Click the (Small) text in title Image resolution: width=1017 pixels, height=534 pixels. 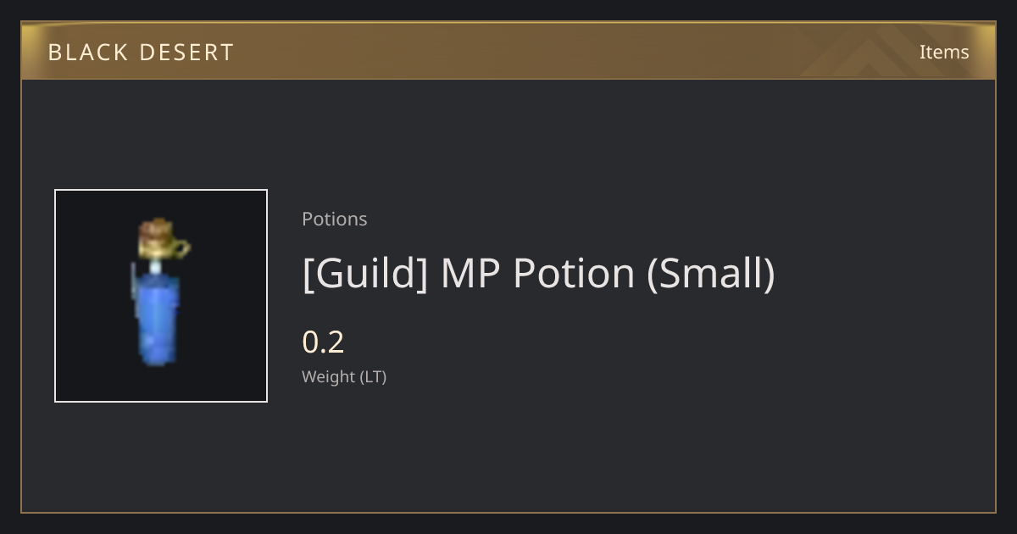click(x=711, y=274)
